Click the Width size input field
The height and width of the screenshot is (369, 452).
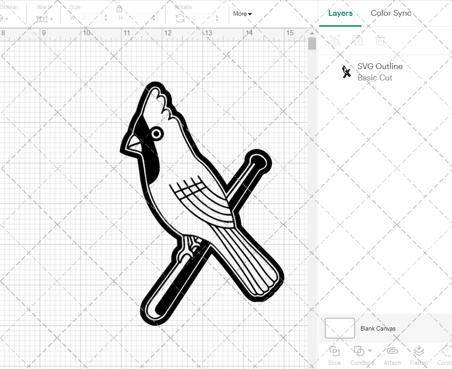(x=90, y=18)
